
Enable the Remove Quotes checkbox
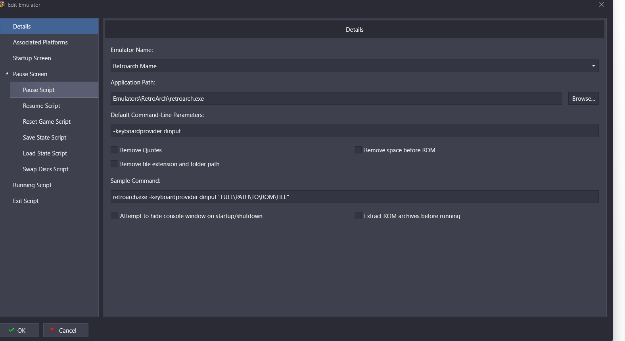[114, 150]
